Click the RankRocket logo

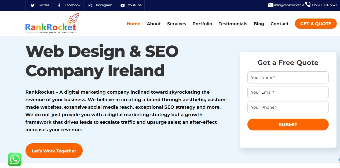click(x=52, y=24)
